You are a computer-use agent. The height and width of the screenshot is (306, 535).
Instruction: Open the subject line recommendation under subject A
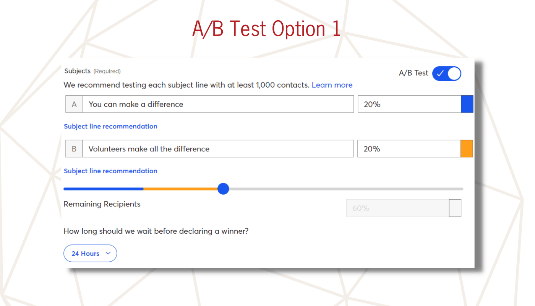tap(110, 126)
